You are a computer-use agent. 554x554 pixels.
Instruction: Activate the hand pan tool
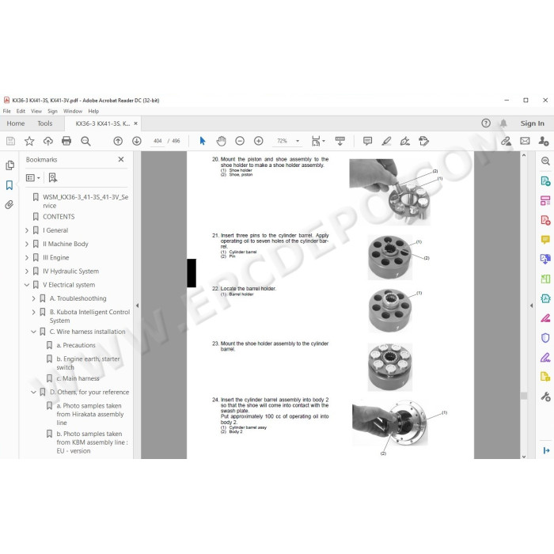point(221,142)
